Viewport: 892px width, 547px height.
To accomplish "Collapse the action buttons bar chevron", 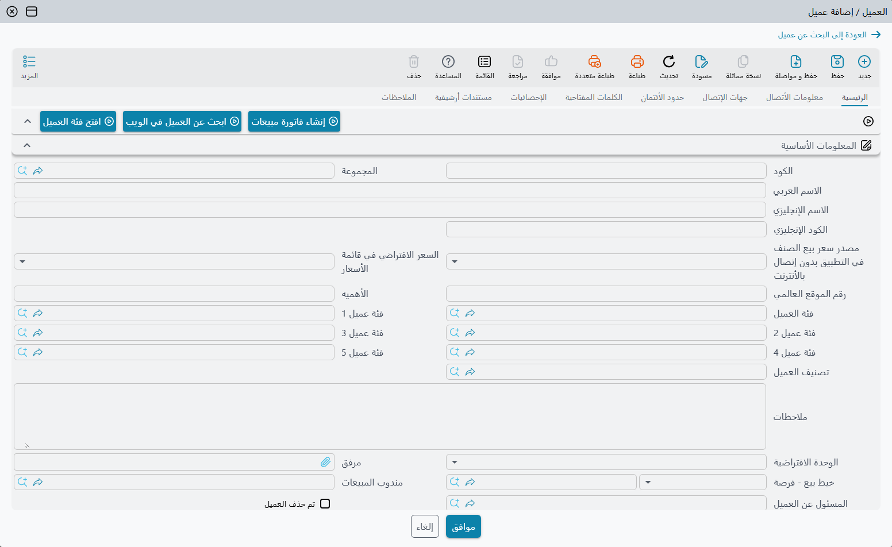I will coord(27,121).
